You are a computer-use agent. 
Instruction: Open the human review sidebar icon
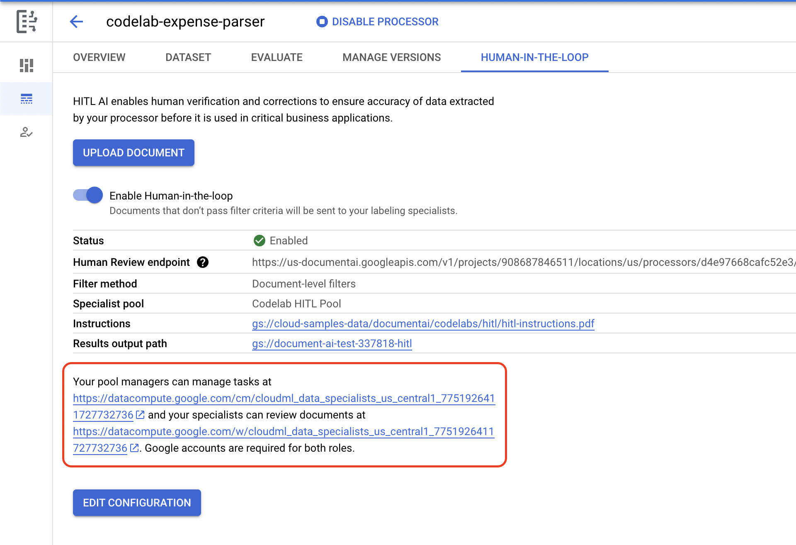click(27, 132)
